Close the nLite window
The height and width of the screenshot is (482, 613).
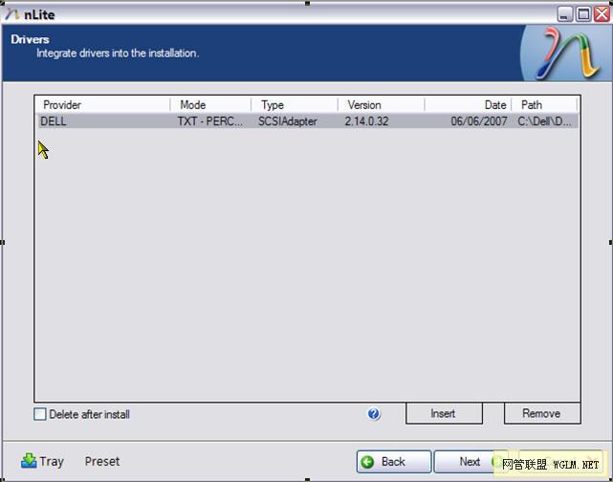(x=602, y=14)
